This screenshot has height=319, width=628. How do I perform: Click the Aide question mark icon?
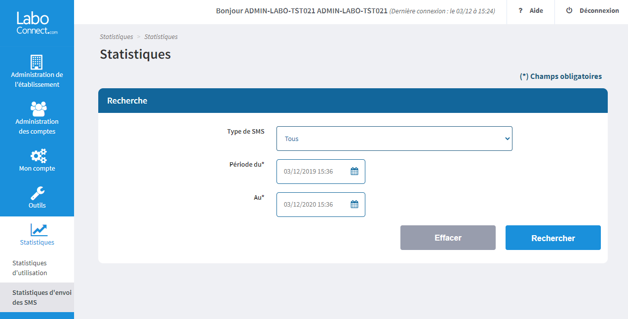520,11
